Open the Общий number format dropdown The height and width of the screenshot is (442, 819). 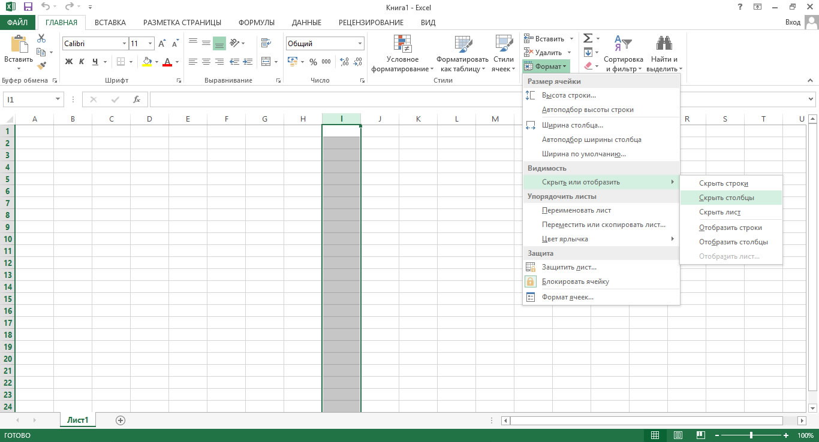point(360,44)
